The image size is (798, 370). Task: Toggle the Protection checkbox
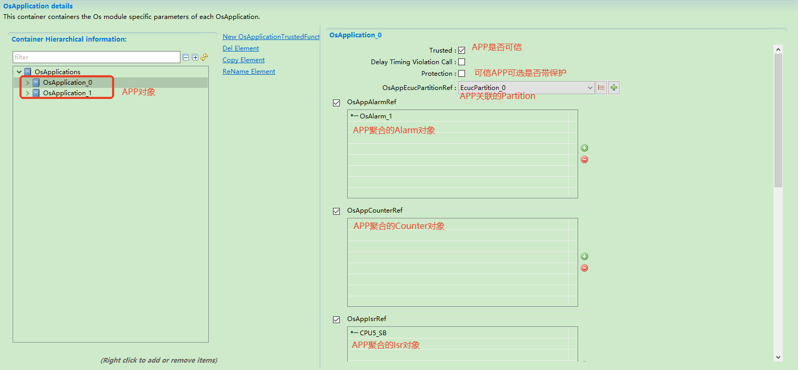pyautogui.click(x=461, y=74)
